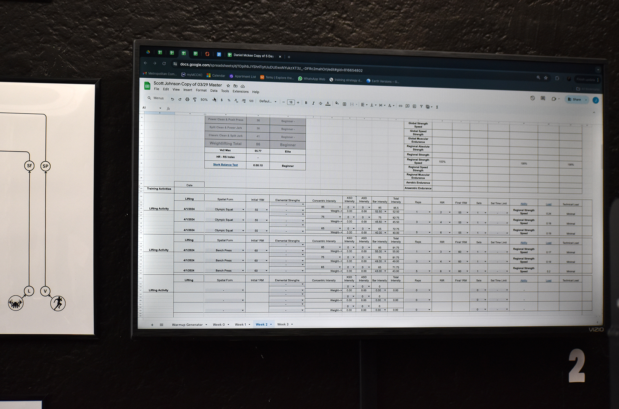Star the Scott Johnson spreadsheet

tap(228, 86)
